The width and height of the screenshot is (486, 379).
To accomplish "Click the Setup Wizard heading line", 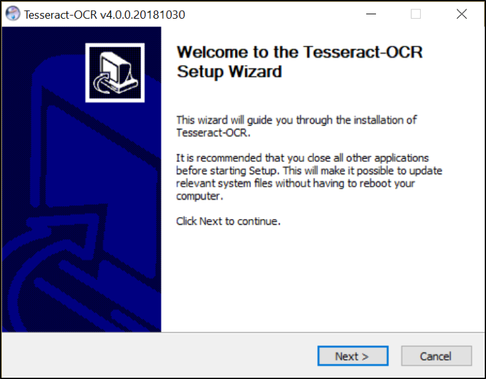I will (229, 72).
